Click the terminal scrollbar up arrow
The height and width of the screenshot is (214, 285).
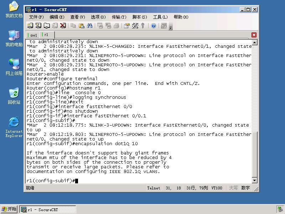tap(255, 42)
